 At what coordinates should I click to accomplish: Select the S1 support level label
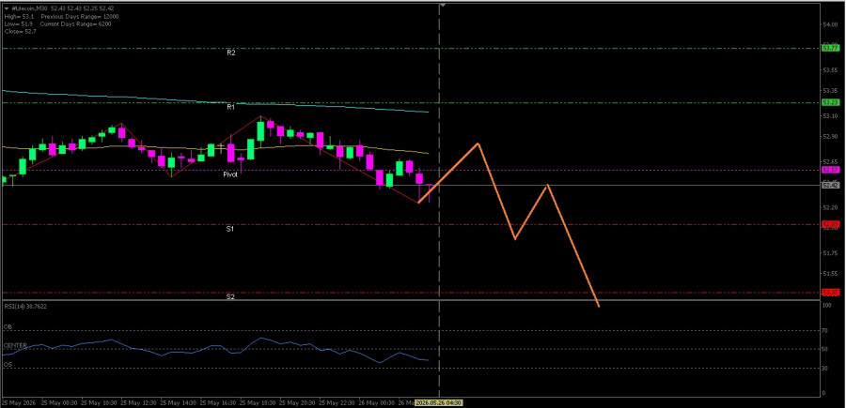230,229
